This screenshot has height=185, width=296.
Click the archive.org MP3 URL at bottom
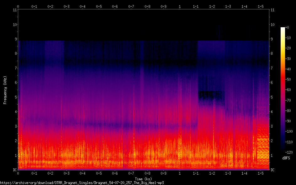tap(82, 182)
